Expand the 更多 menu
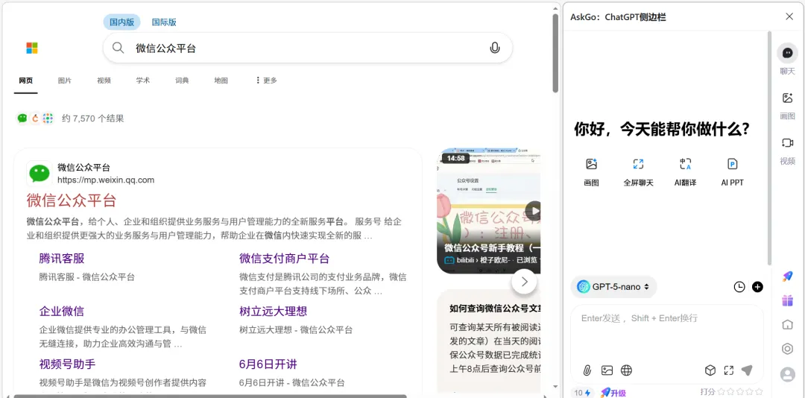Viewport: 805px width, 398px height. [x=266, y=80]
